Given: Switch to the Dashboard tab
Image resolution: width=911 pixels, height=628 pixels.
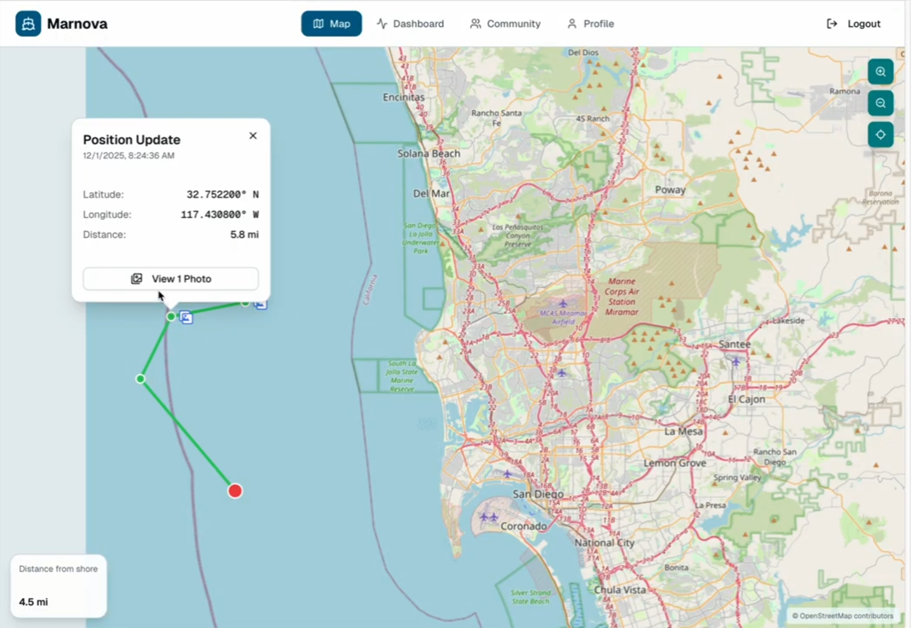Looking at the screenshot, I should (411, 24).
